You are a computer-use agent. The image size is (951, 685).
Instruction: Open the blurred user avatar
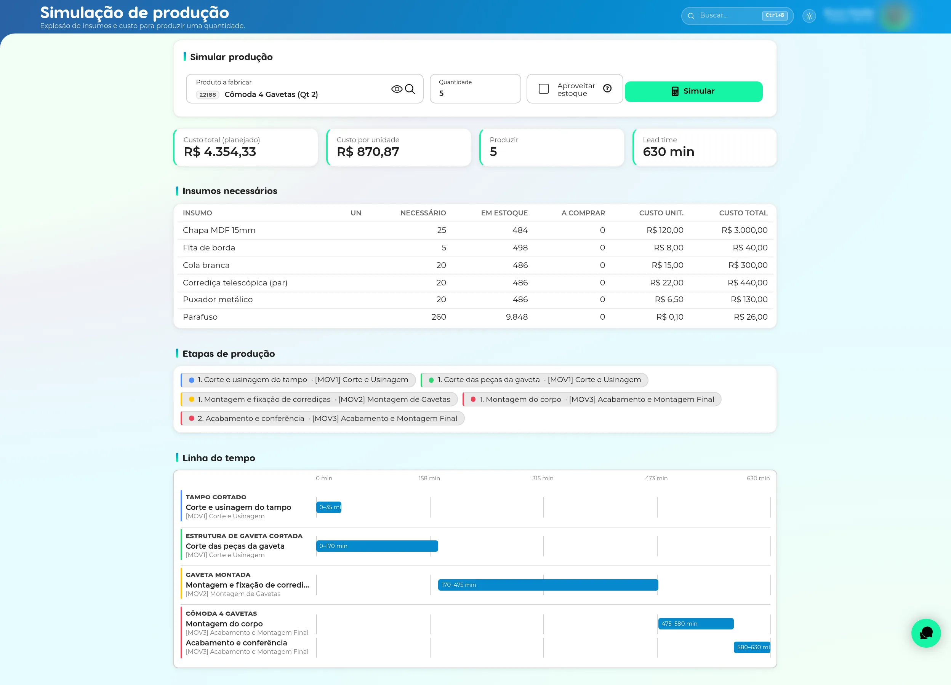pyautogui.click(x=895, y=16)
